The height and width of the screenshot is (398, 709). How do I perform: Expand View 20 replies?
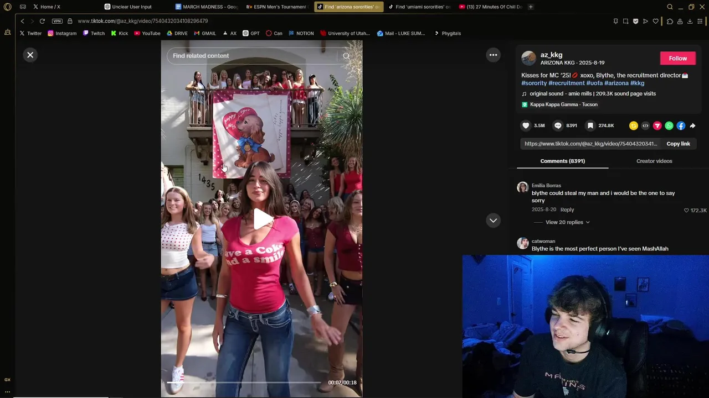[x=567, y=222]
